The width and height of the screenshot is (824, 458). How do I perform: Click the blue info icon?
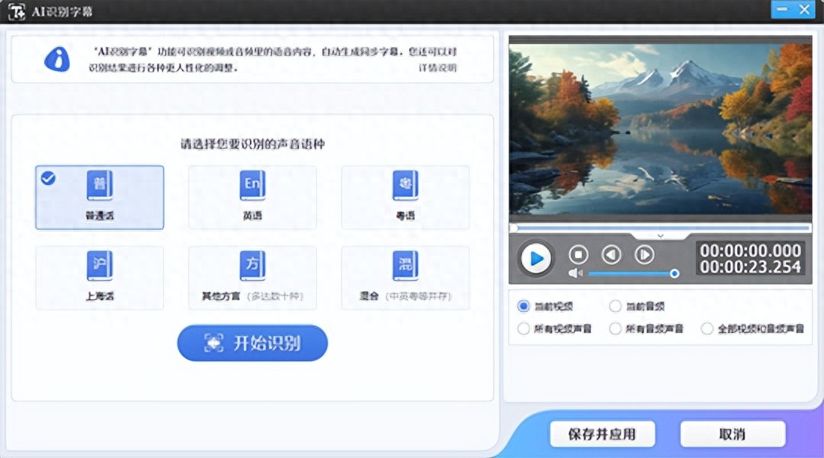[x=57, y=59]
